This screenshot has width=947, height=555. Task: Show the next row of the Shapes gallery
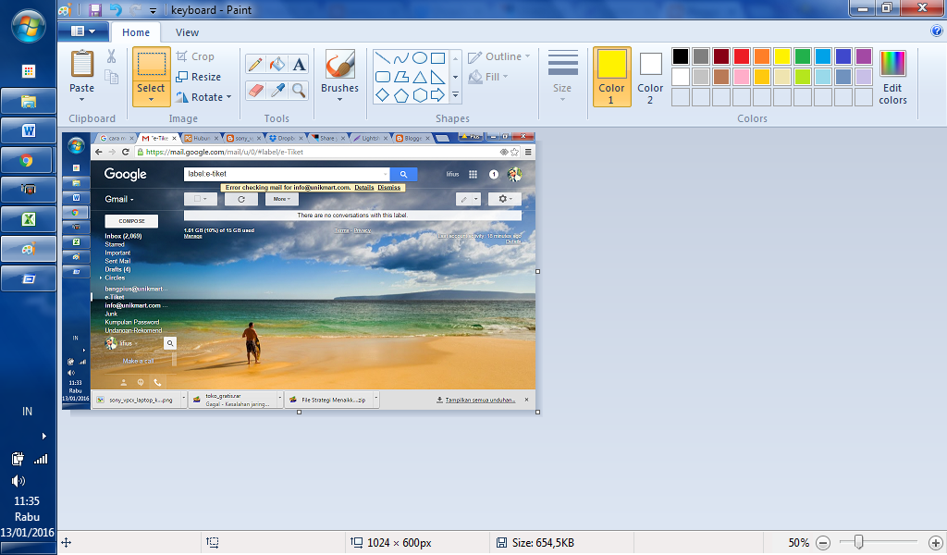pyautogui.click(x=455, y=77)
